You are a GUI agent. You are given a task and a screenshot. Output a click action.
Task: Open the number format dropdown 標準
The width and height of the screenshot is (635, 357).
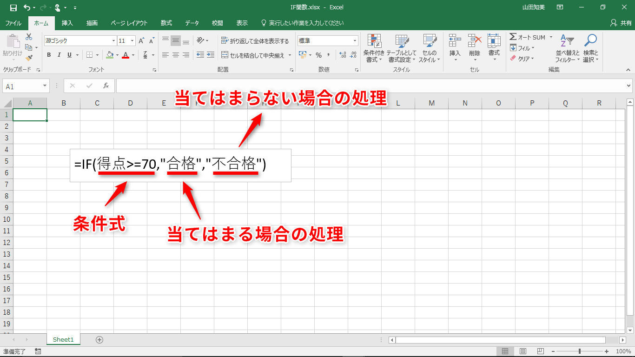click(x=355, y=41)
